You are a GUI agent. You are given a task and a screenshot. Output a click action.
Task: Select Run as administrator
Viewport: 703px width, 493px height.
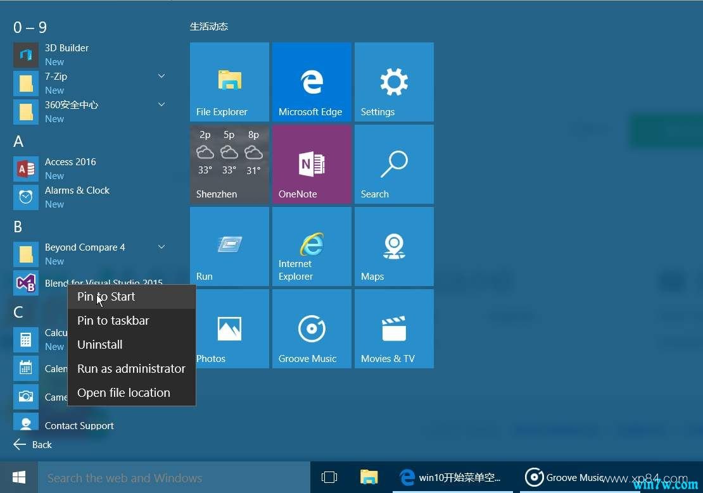point(131,368)
